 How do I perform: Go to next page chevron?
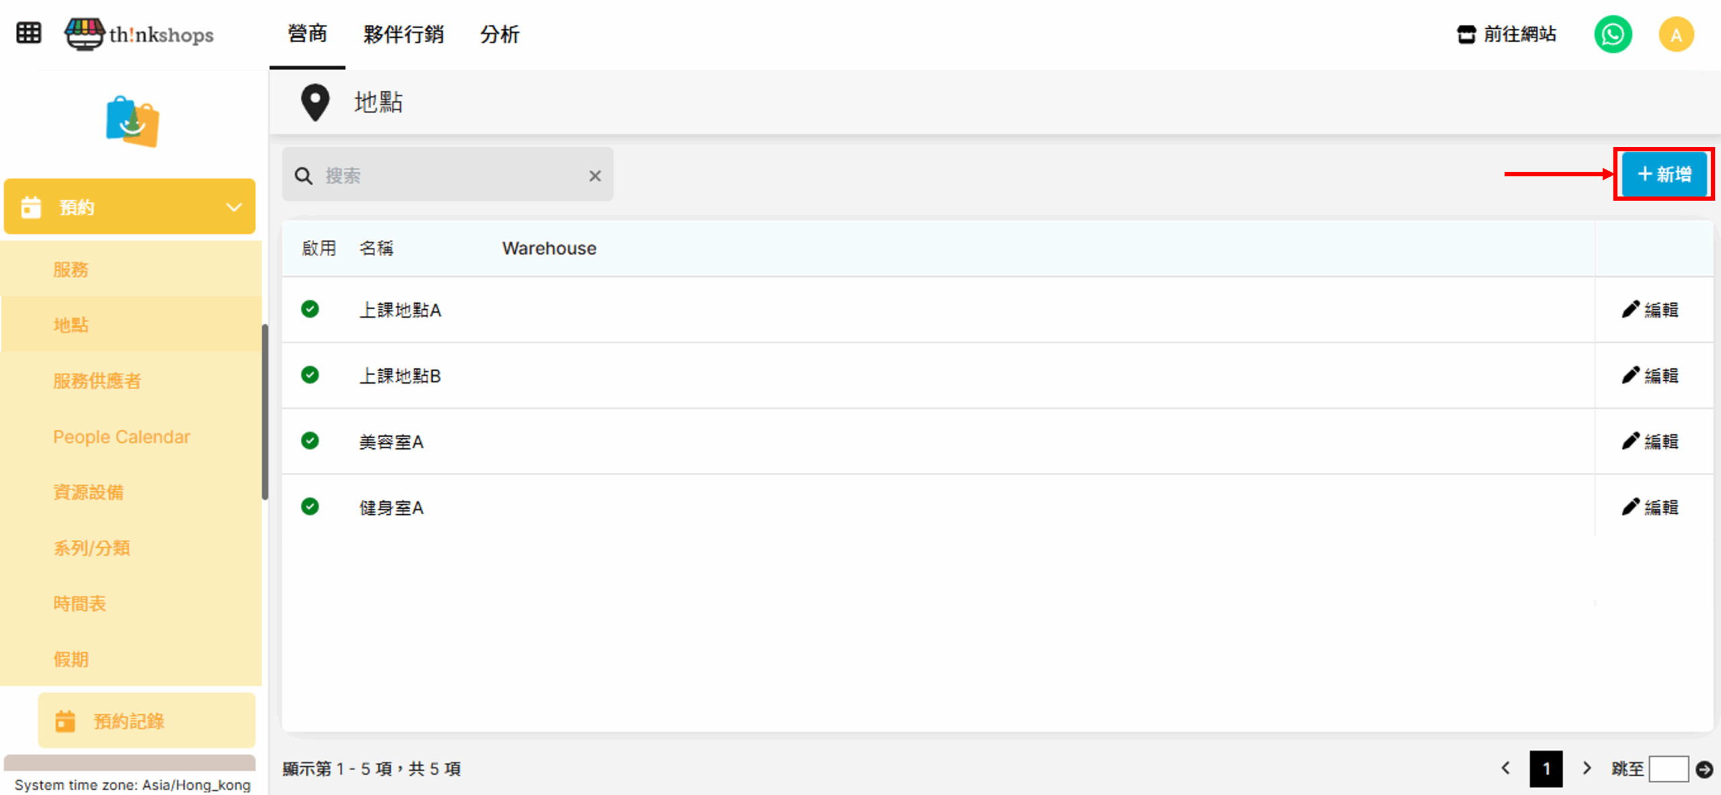pos(1587,768)
